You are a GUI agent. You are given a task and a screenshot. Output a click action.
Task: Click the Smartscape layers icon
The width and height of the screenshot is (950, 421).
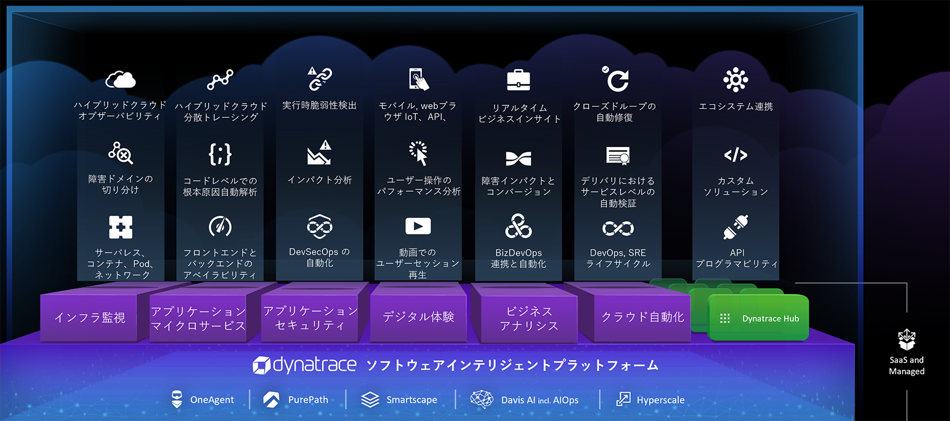click(370, 400)
